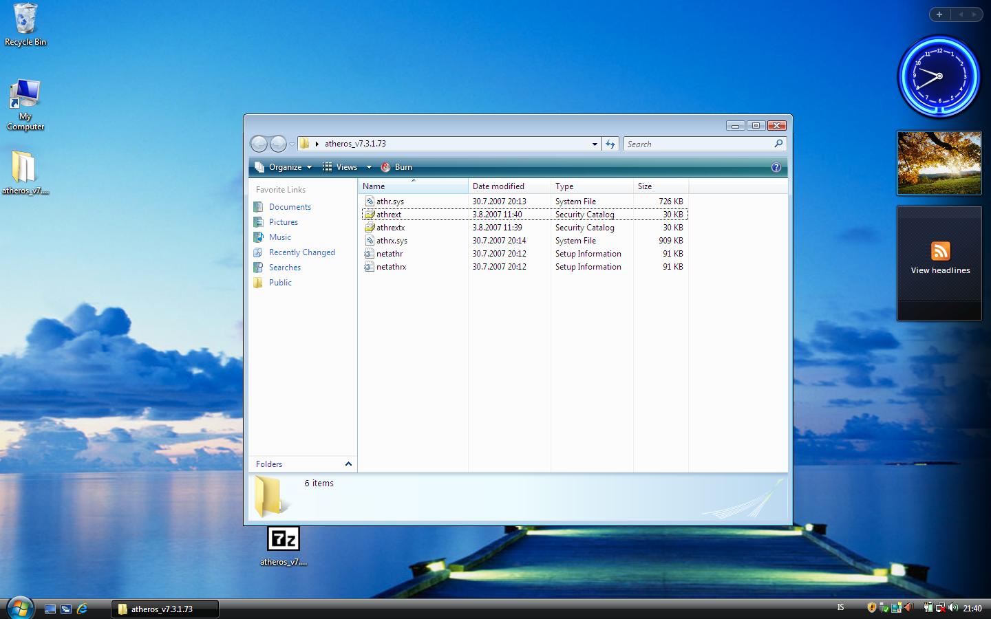Image resolution: width=991 pixels, height=619 pixels.
Task: Click the speaker volume tray icon
Action: [x=953, y=608]
